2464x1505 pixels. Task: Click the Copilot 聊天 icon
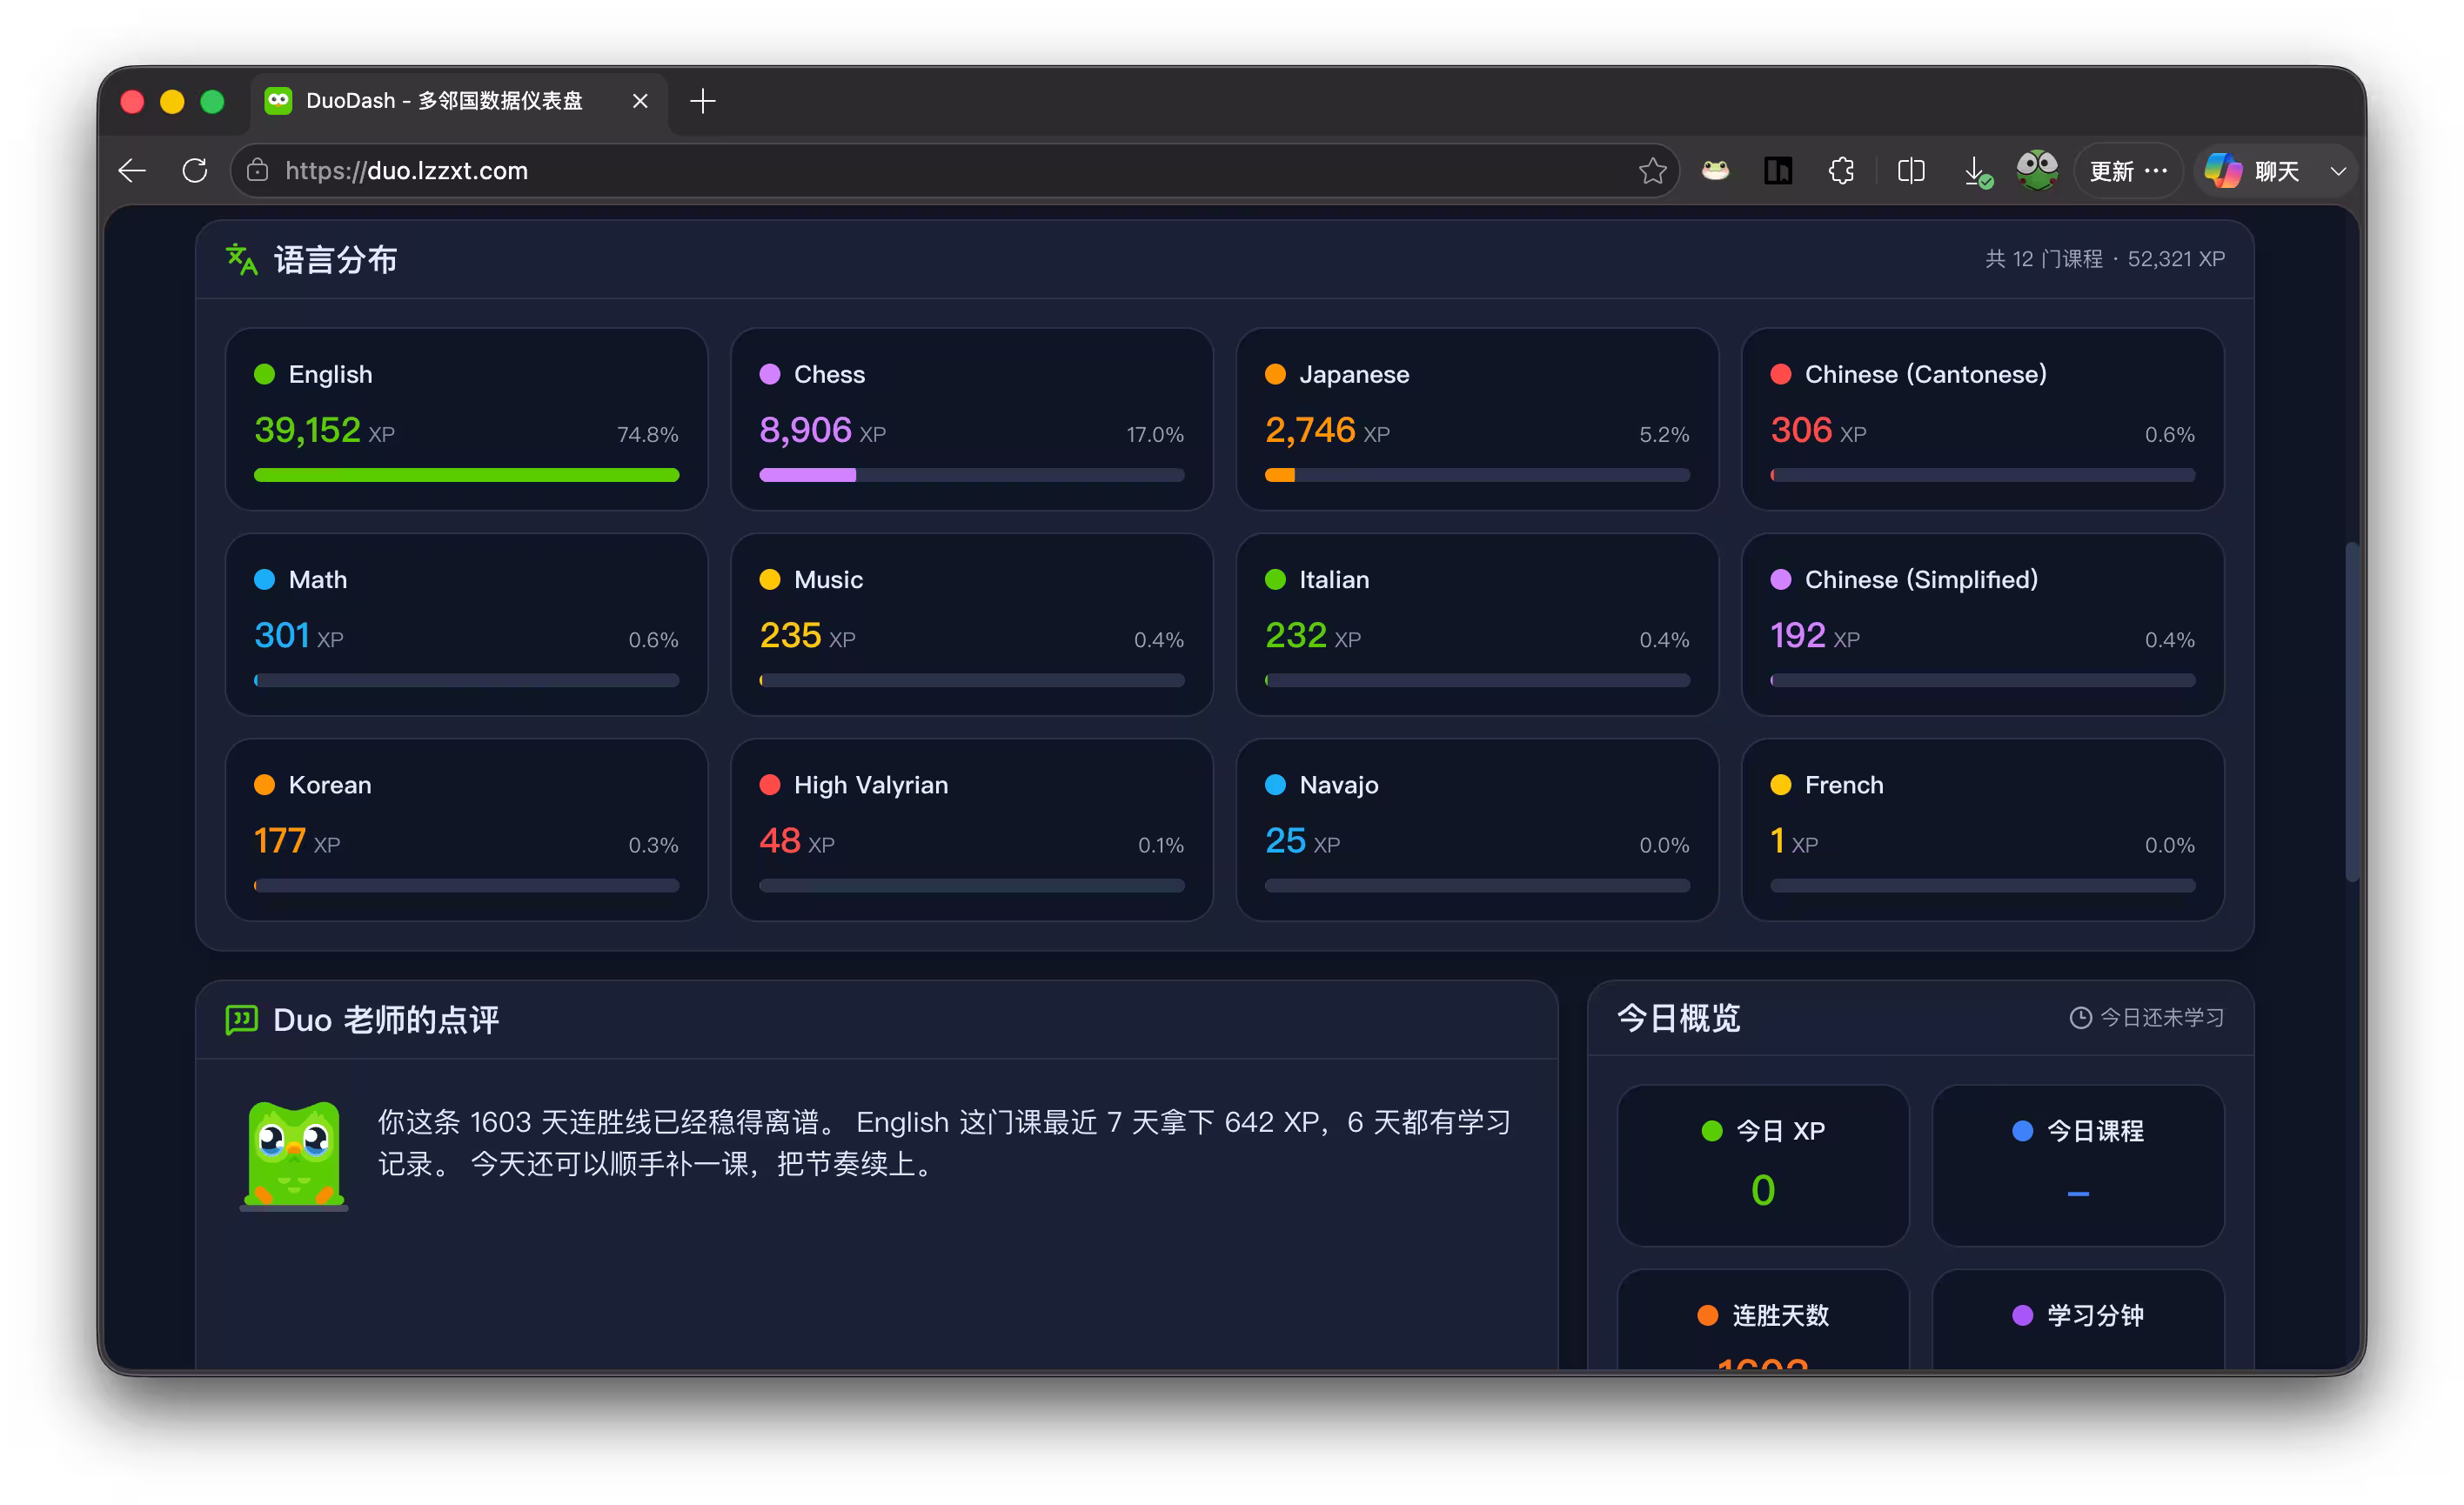[x=2223, y=171]
